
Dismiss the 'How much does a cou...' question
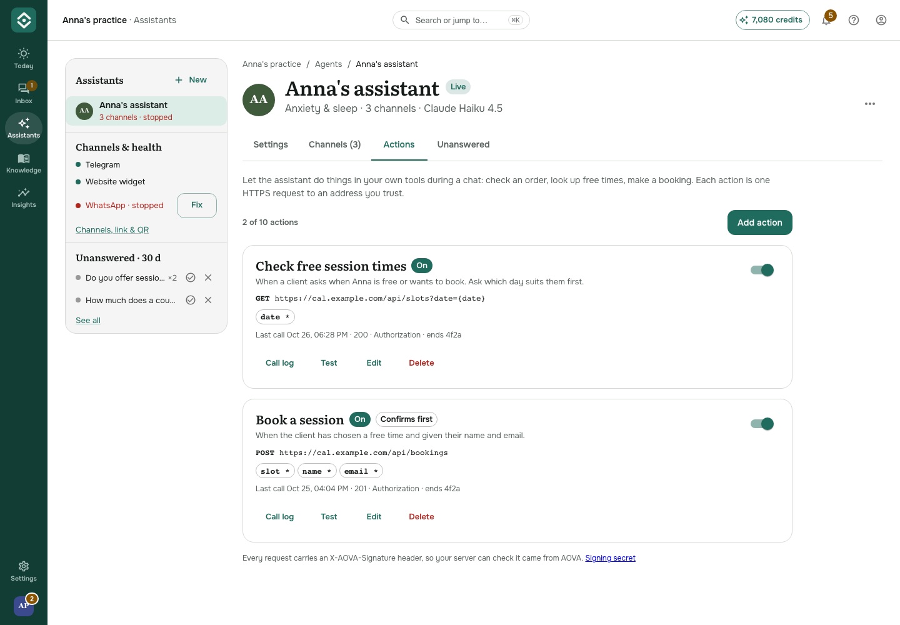[x=208, y=300]
